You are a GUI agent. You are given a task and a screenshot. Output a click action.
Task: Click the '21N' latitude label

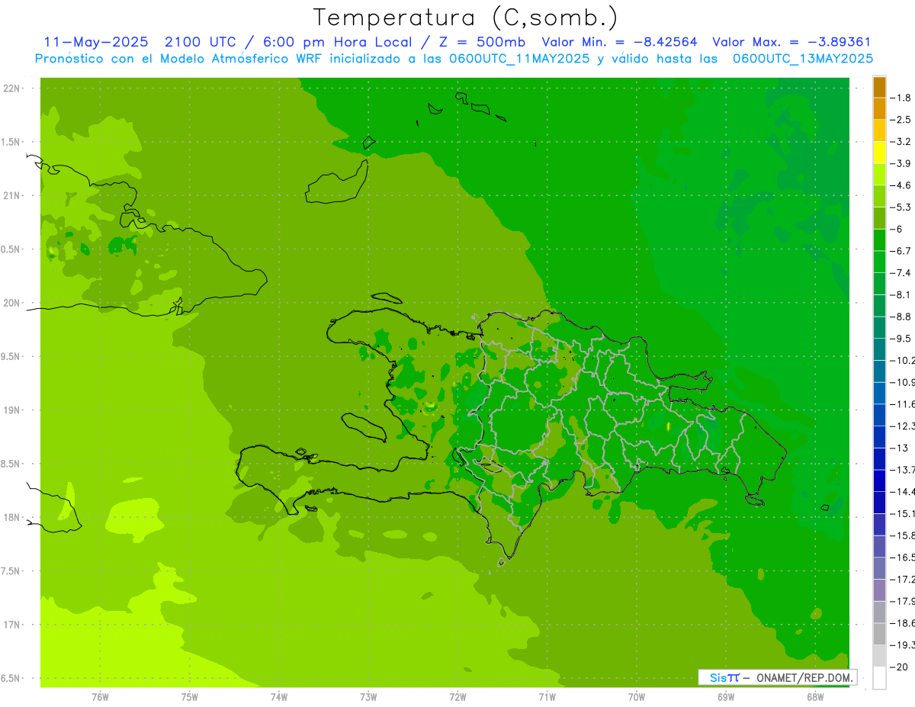pyautogui.click(x=11, y=195)
